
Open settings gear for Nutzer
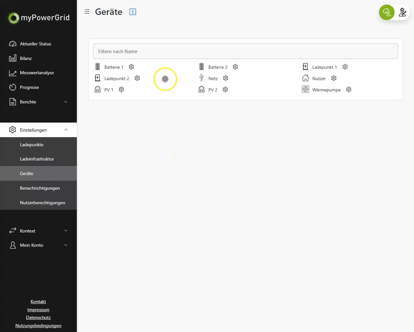click(x=334, y=78)
